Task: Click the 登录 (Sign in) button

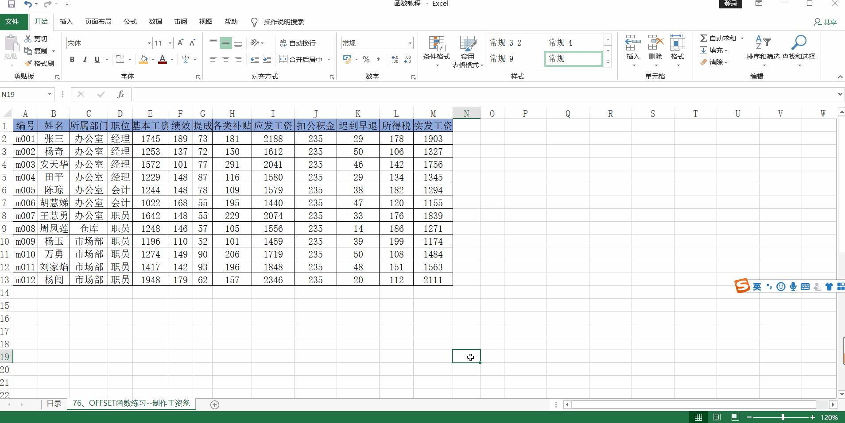Action: point(730,4)
